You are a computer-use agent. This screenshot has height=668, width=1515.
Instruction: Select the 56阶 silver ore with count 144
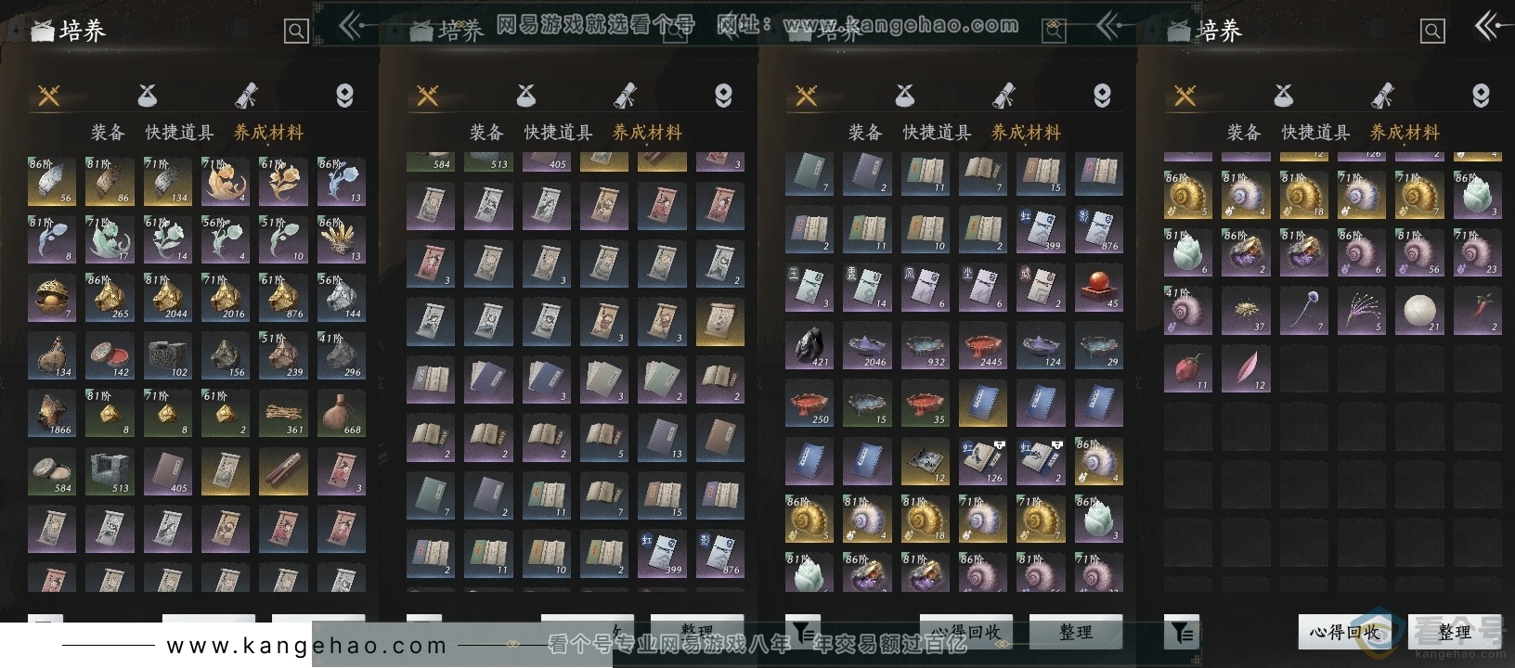[x=341, y=297]
